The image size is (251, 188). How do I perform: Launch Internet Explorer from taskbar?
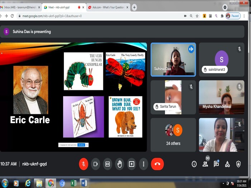tap(28, 183)
